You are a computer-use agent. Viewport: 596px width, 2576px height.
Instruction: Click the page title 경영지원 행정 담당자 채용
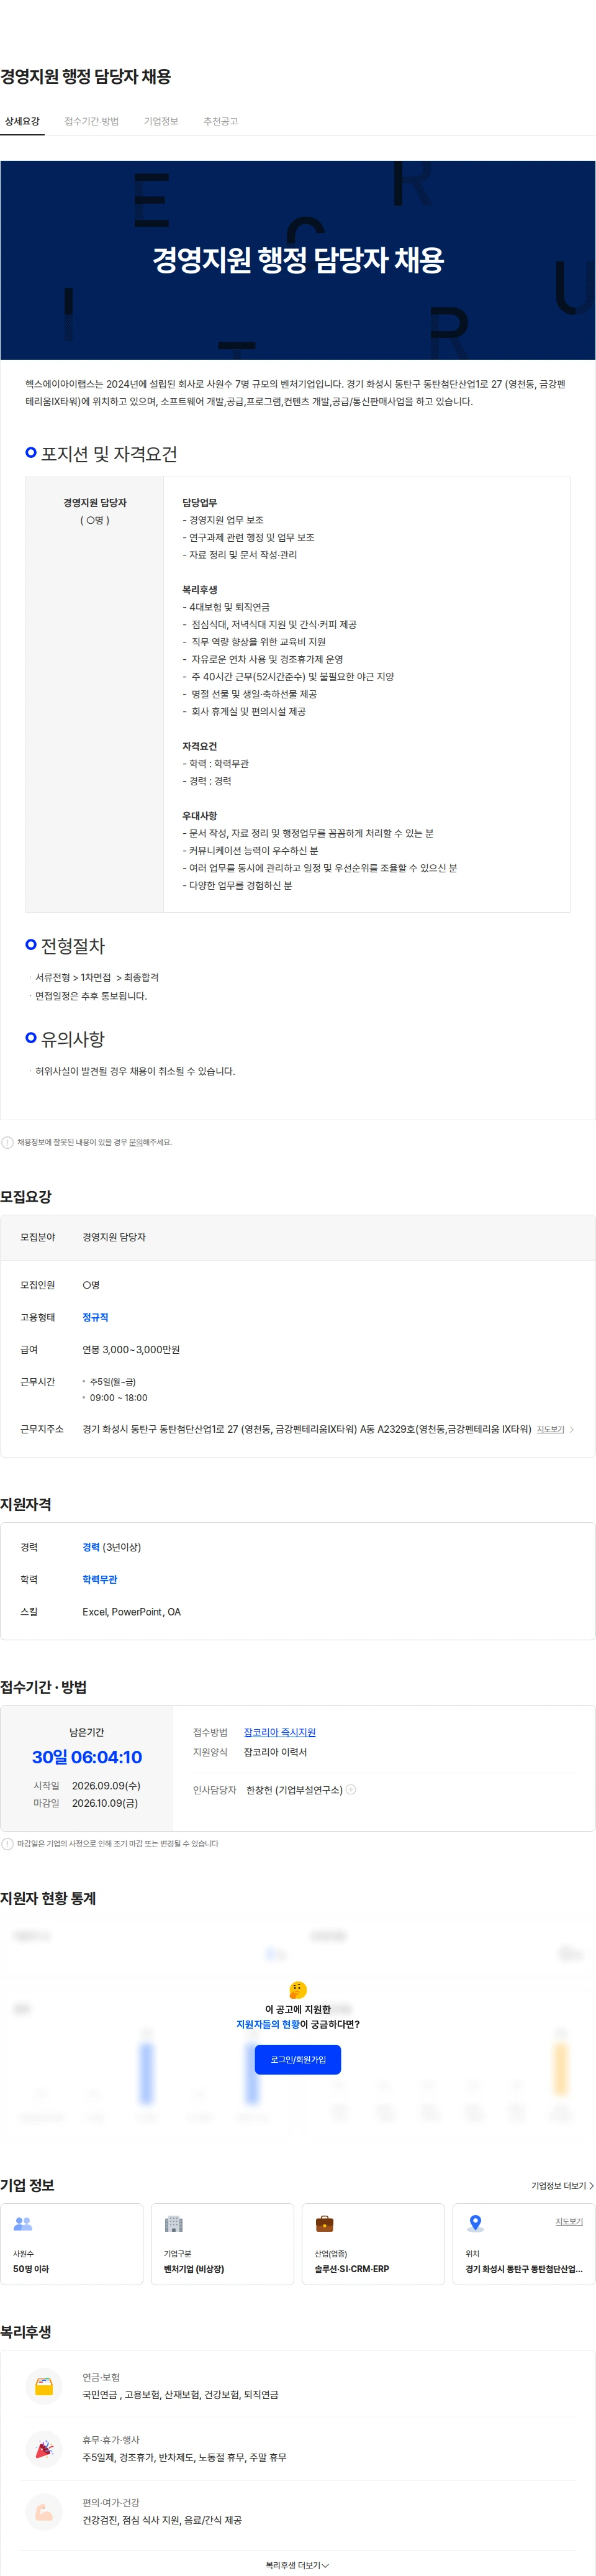click(86, 76)
